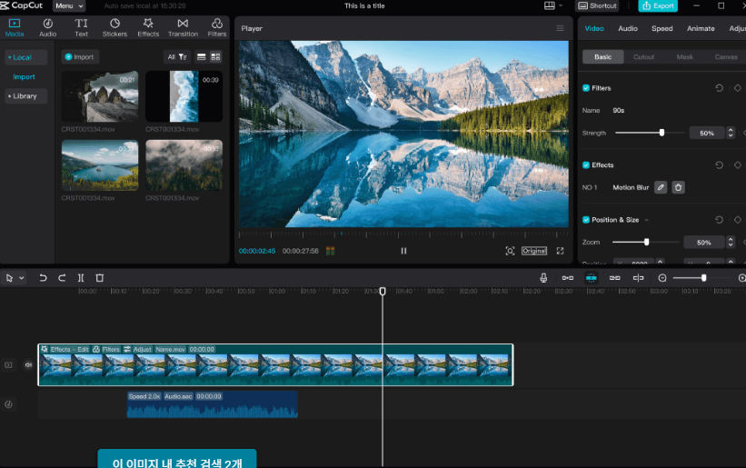Delete the selected clip with trash icon
The image size is (746, 468).
pos(100,278)
